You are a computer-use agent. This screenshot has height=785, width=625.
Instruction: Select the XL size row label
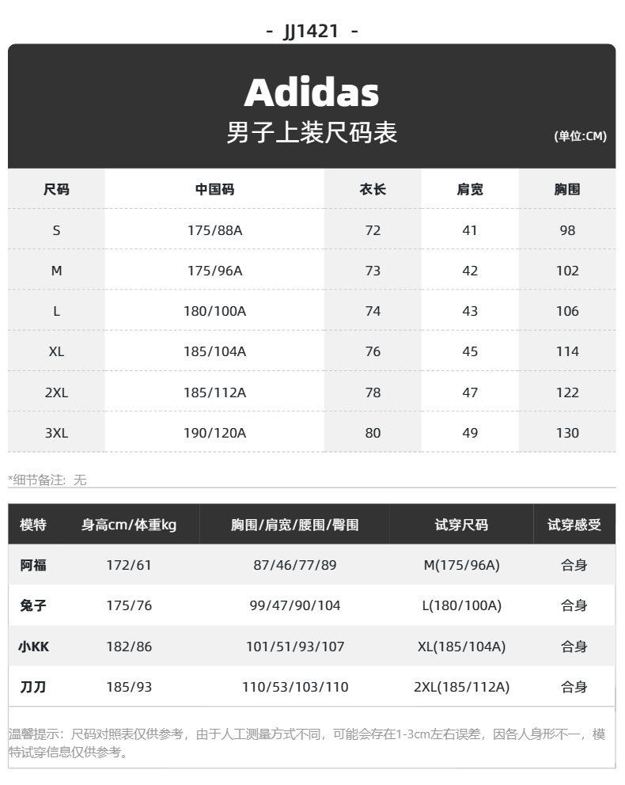pyautogui.click(x=56, y=352)
